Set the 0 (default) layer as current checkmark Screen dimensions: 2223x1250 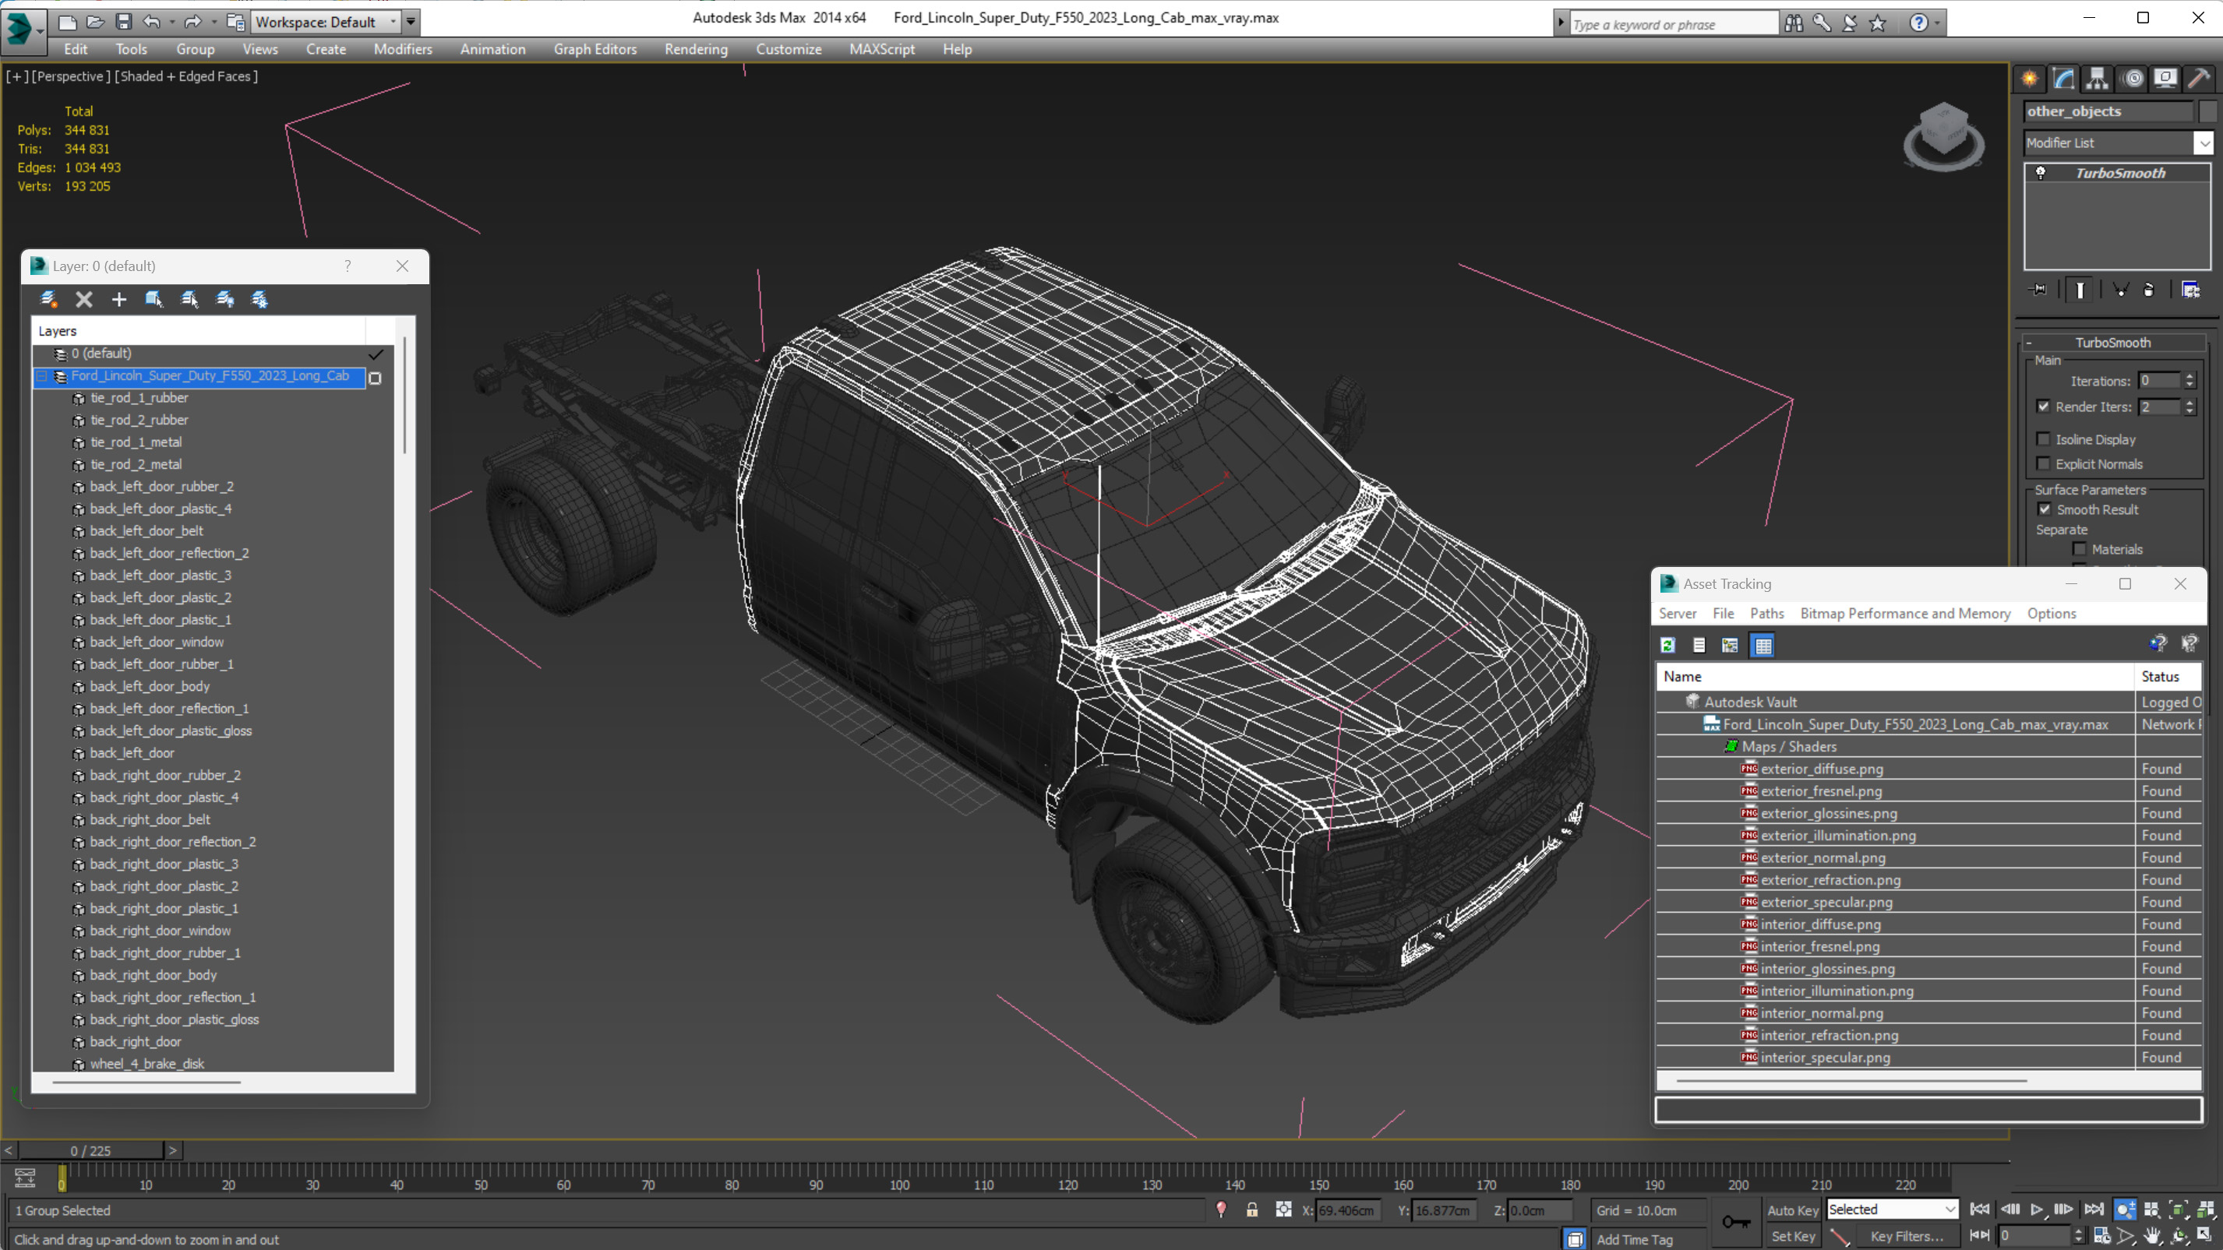376,354
